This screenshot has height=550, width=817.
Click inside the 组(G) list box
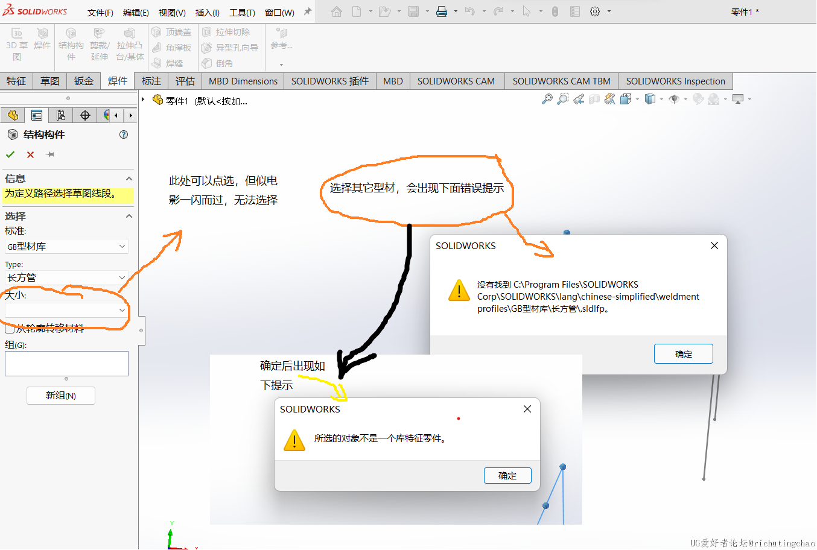coord(66,364)
